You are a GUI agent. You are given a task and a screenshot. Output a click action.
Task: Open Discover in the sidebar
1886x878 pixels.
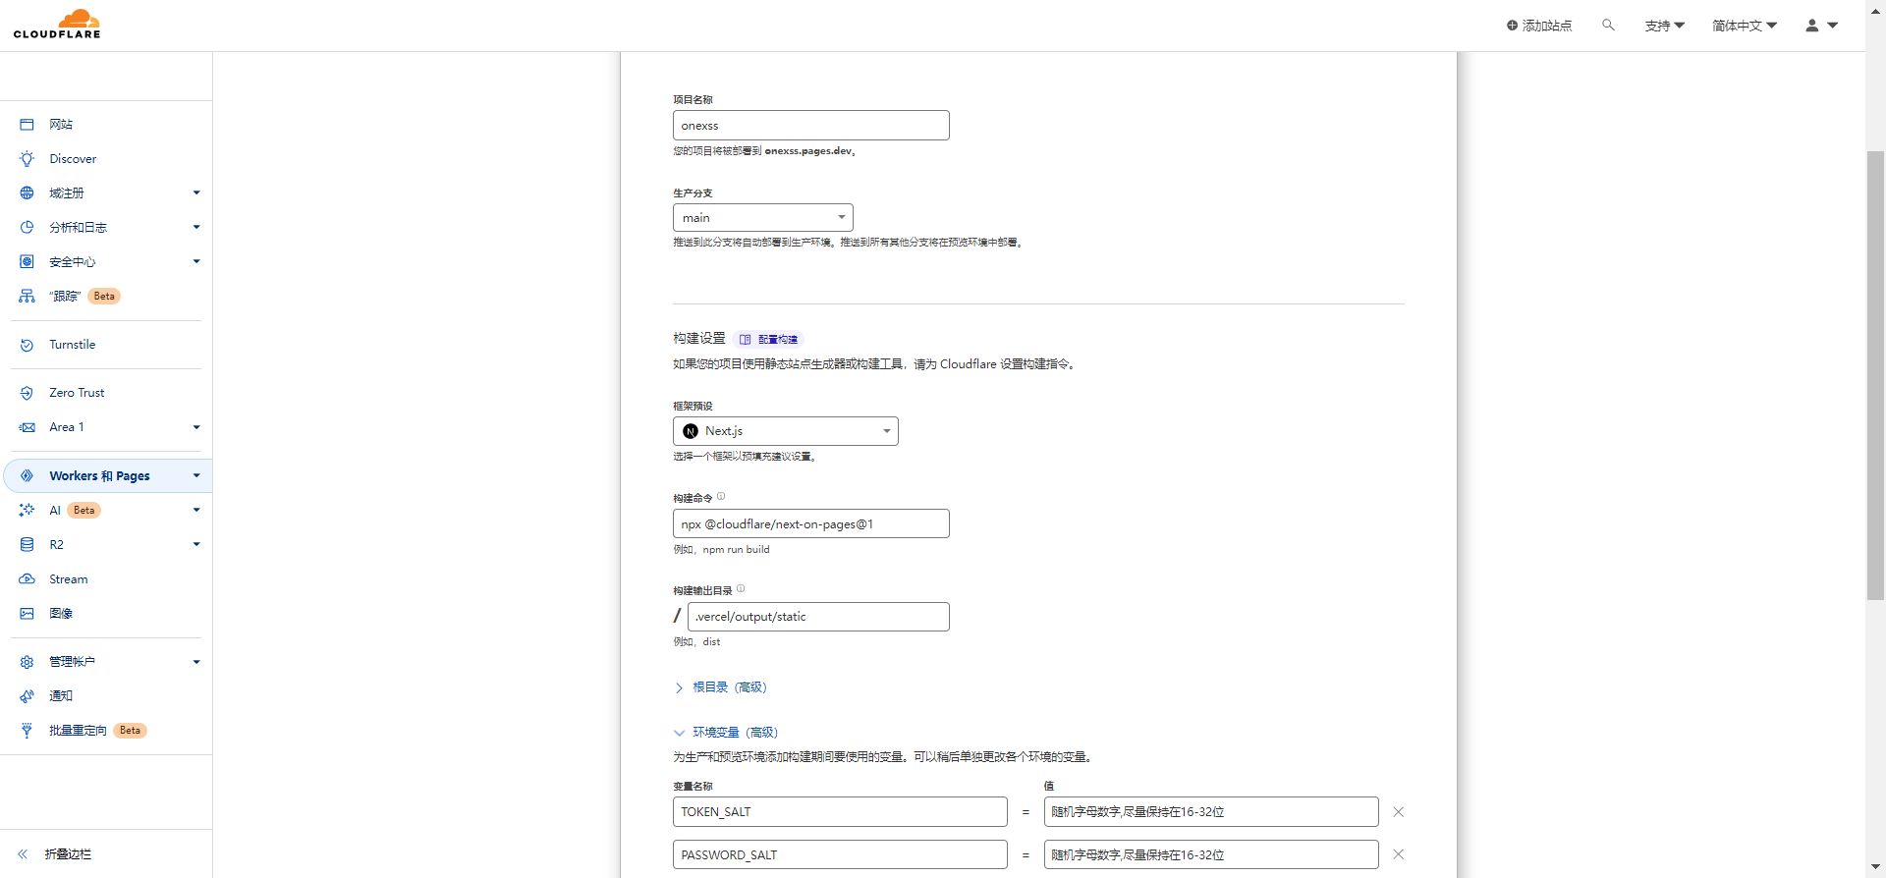(x=73, y=159)
